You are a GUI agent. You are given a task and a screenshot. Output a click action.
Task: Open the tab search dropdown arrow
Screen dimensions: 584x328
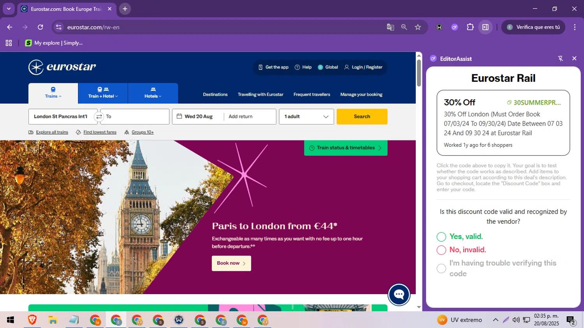[x=9, y=9]
